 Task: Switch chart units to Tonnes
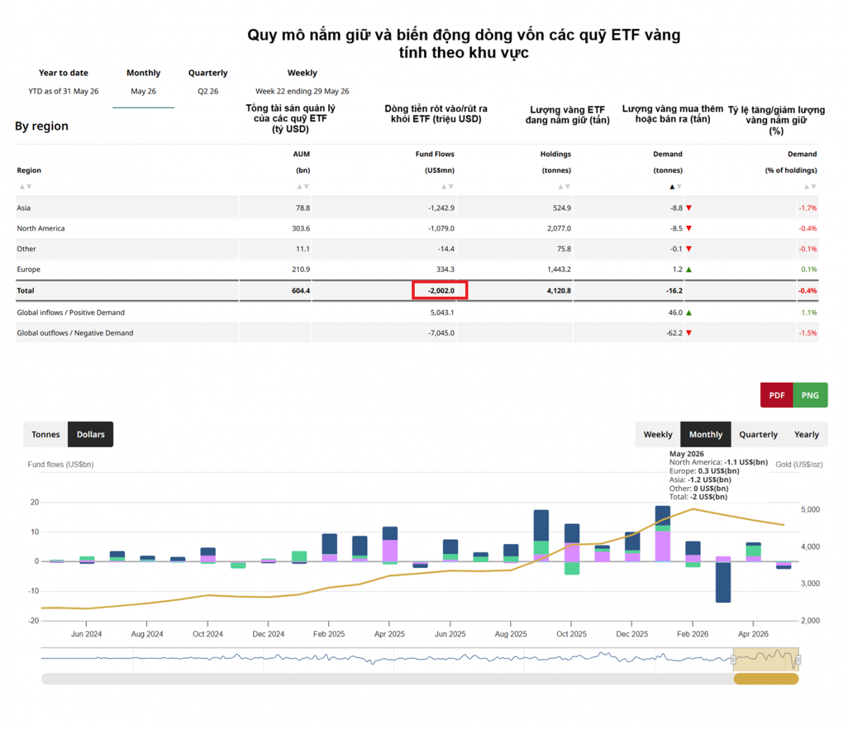coord(46,435)
